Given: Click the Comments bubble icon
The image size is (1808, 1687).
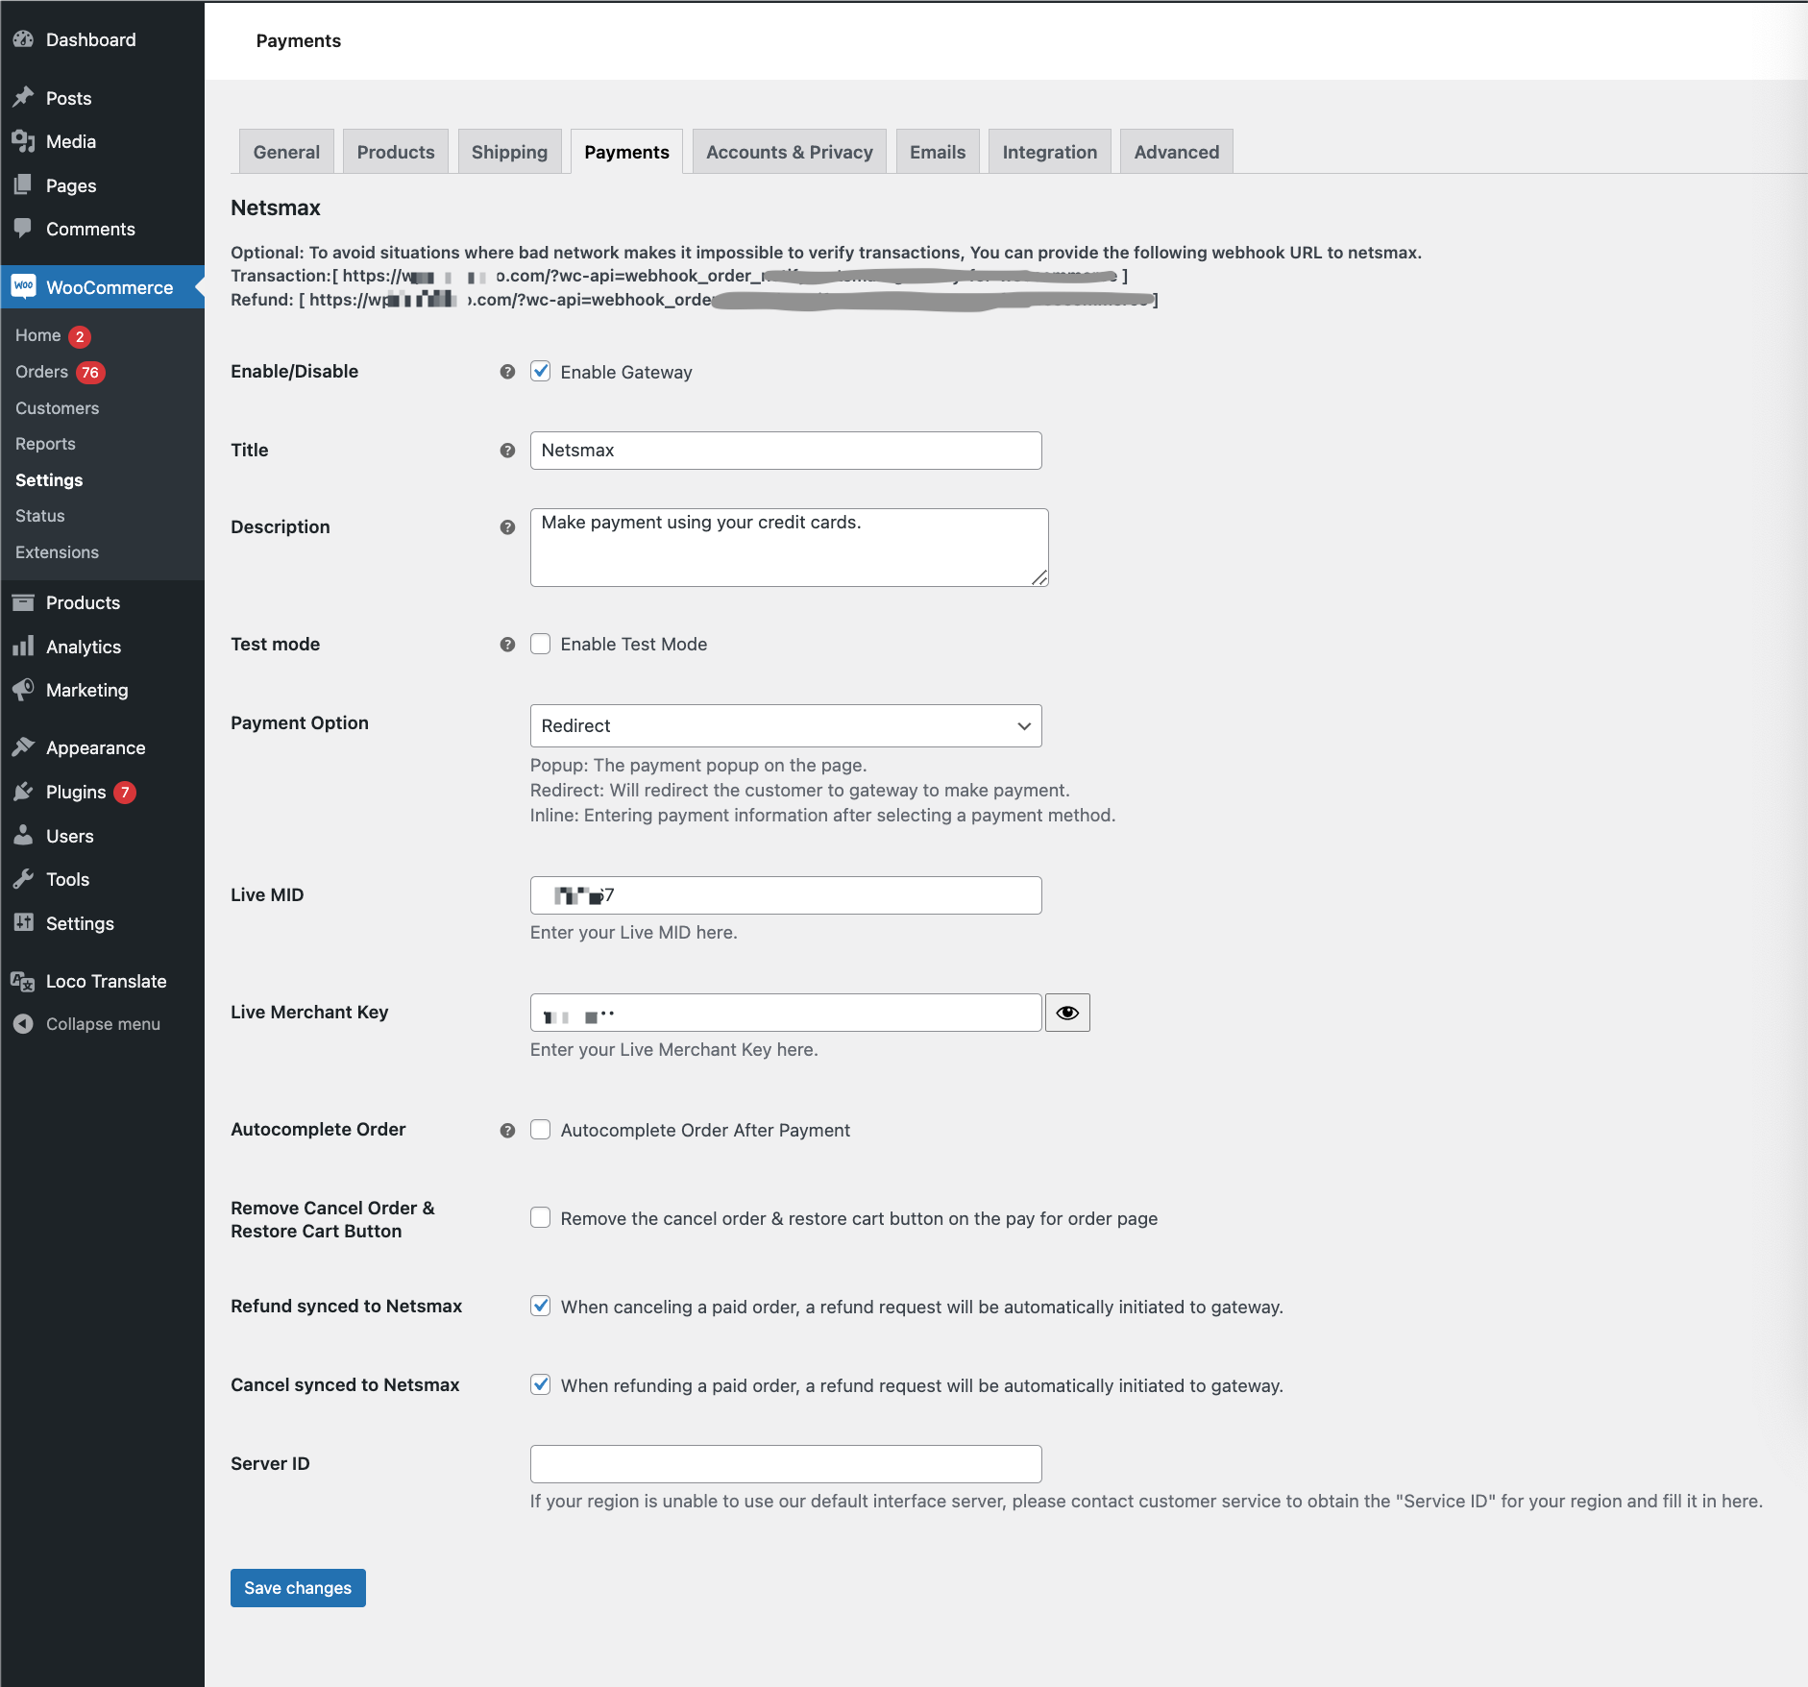Looking at the screenshot, I should (23, 229).
